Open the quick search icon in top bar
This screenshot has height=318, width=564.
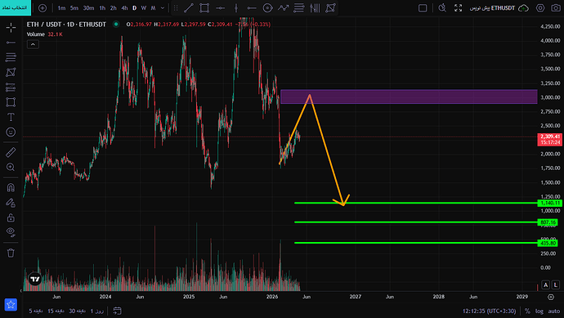[x=442, y=8]
